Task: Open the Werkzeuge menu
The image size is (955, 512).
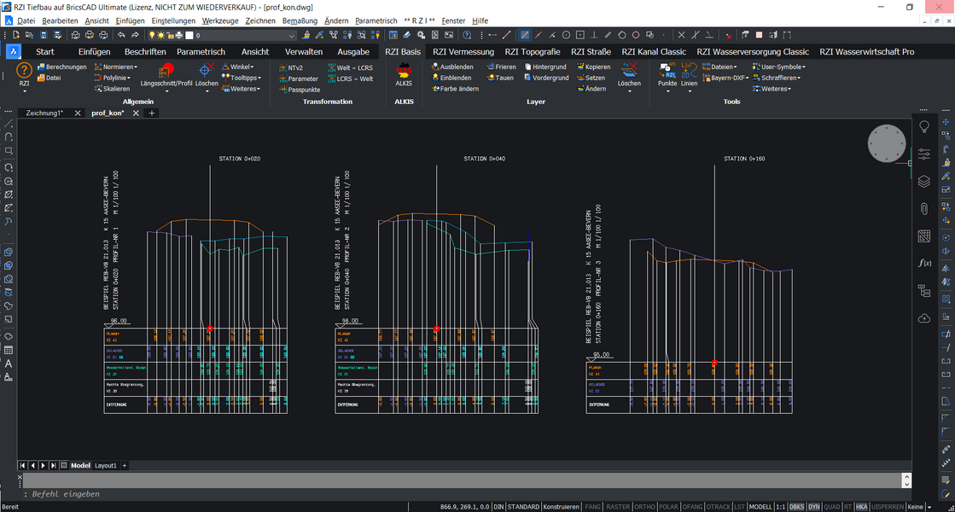Action: tap(220, 20)
